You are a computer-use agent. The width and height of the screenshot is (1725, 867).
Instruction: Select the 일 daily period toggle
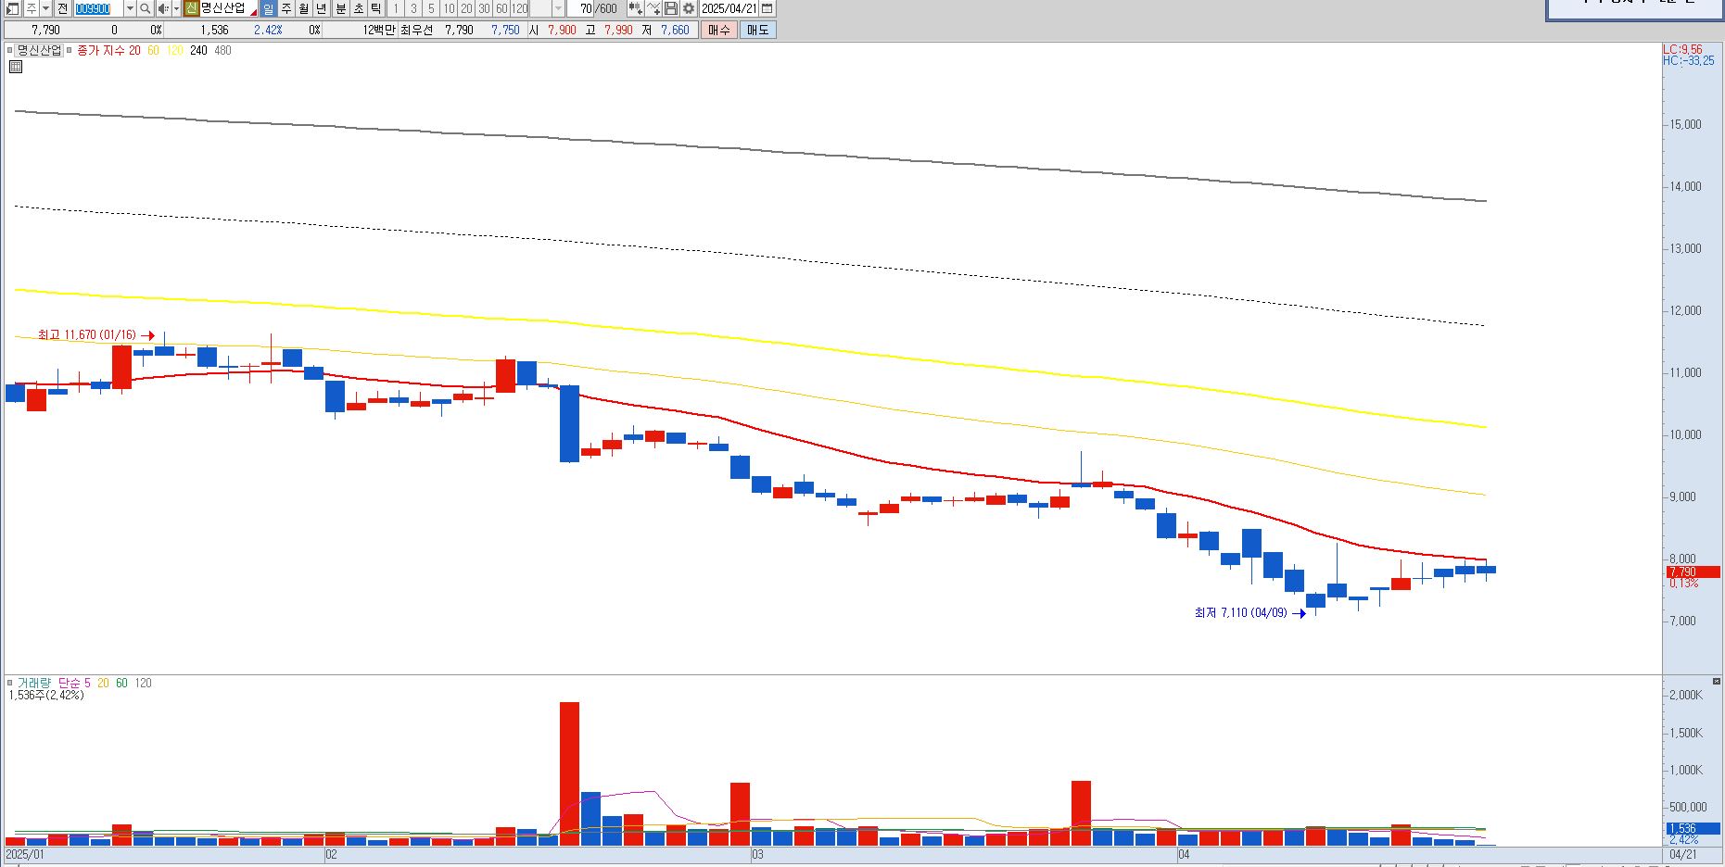(268, 8)
